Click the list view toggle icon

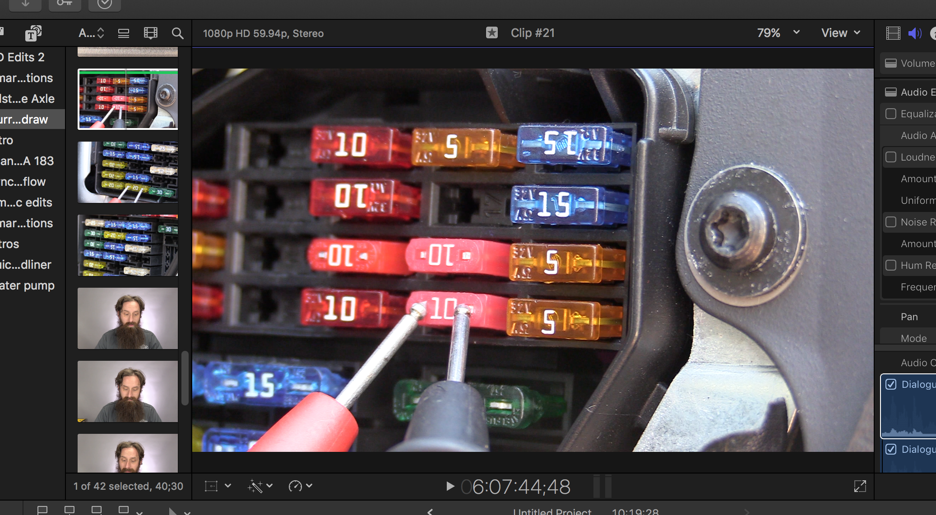click(123, 33)
